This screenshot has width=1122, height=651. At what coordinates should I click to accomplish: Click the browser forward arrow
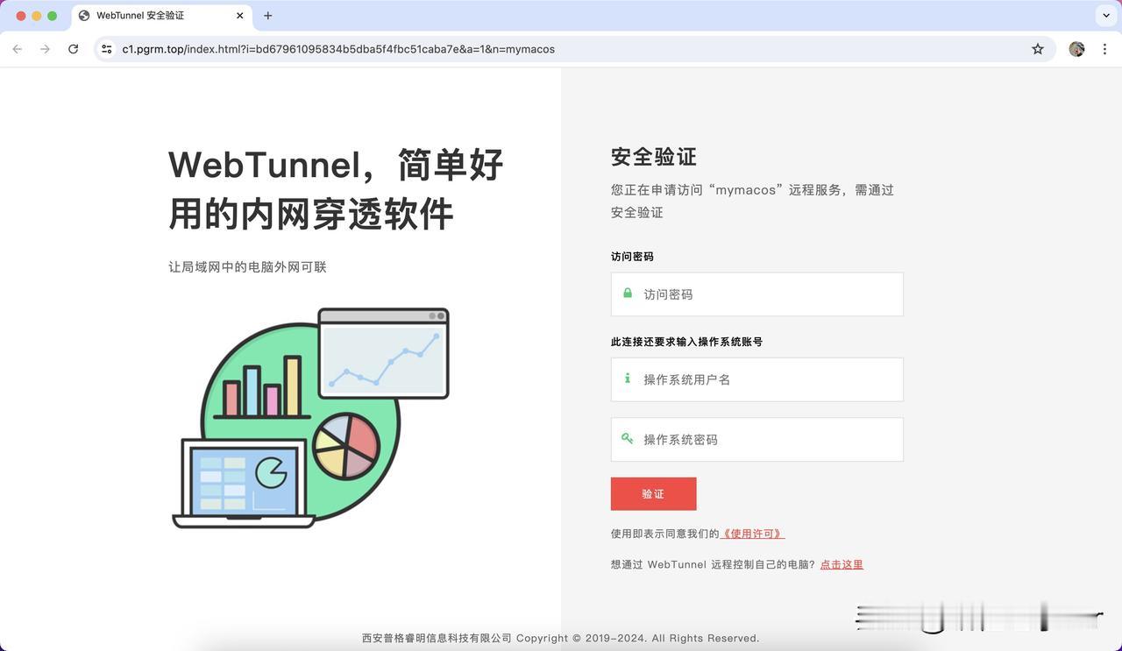coord(46,49)
